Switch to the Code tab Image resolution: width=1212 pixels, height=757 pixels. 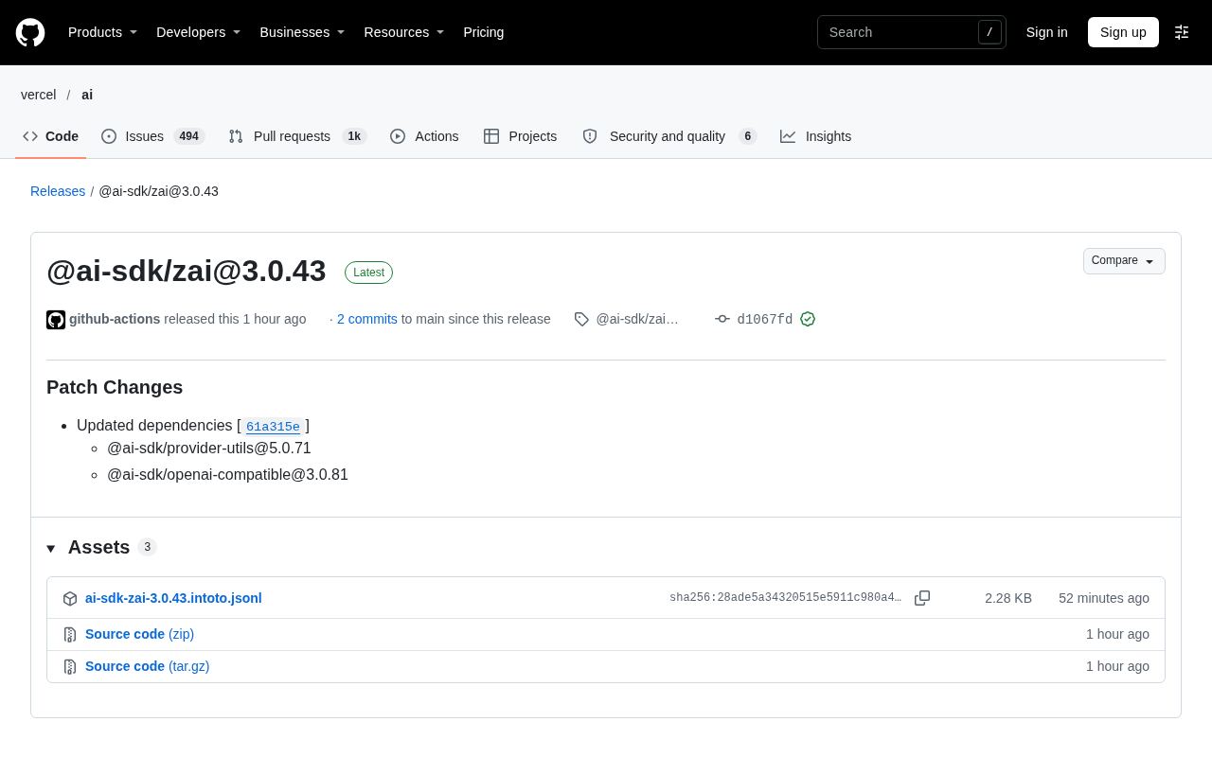click(x=50, y=136)
